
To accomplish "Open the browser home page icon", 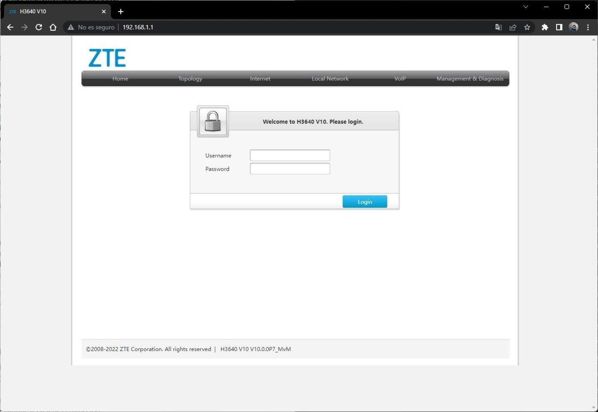I will point(53,27).
